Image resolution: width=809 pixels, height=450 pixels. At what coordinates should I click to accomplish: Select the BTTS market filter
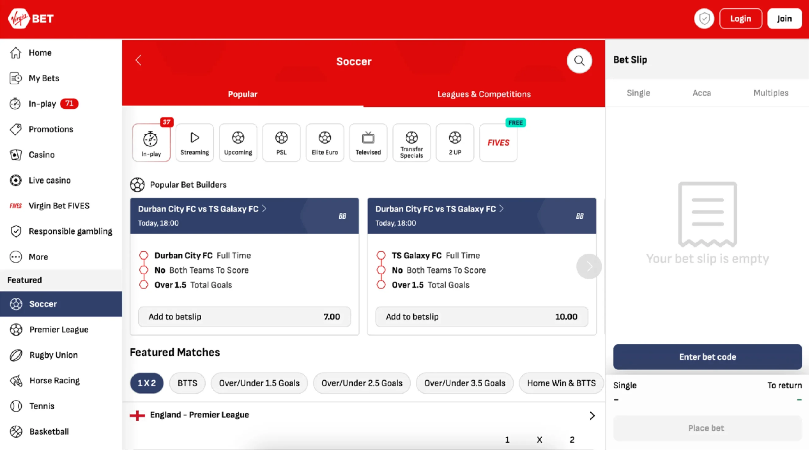click(187, 383)
